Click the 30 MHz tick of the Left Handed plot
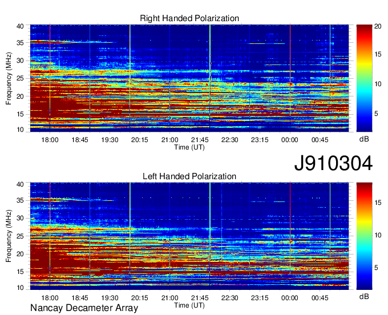This screenshot has width=388, height=315. click(21, 218)
